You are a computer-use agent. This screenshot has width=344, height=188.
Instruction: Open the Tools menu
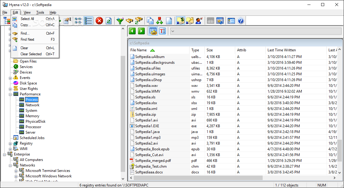[x=40, y=12]
